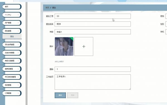Click the gray cancel button beside 提交
The height and width of the screenshot is (105, 167).
pos(73,95)
